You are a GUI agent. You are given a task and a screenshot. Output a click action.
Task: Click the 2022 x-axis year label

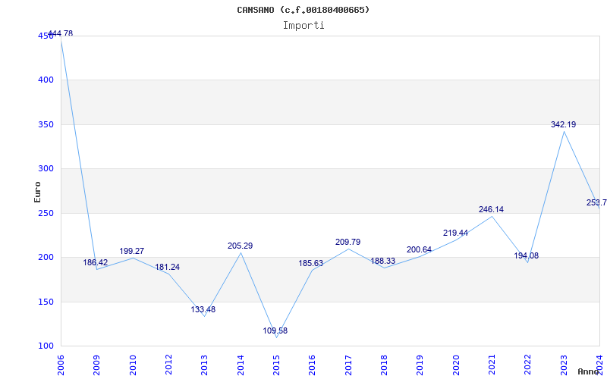coord(527,365)
